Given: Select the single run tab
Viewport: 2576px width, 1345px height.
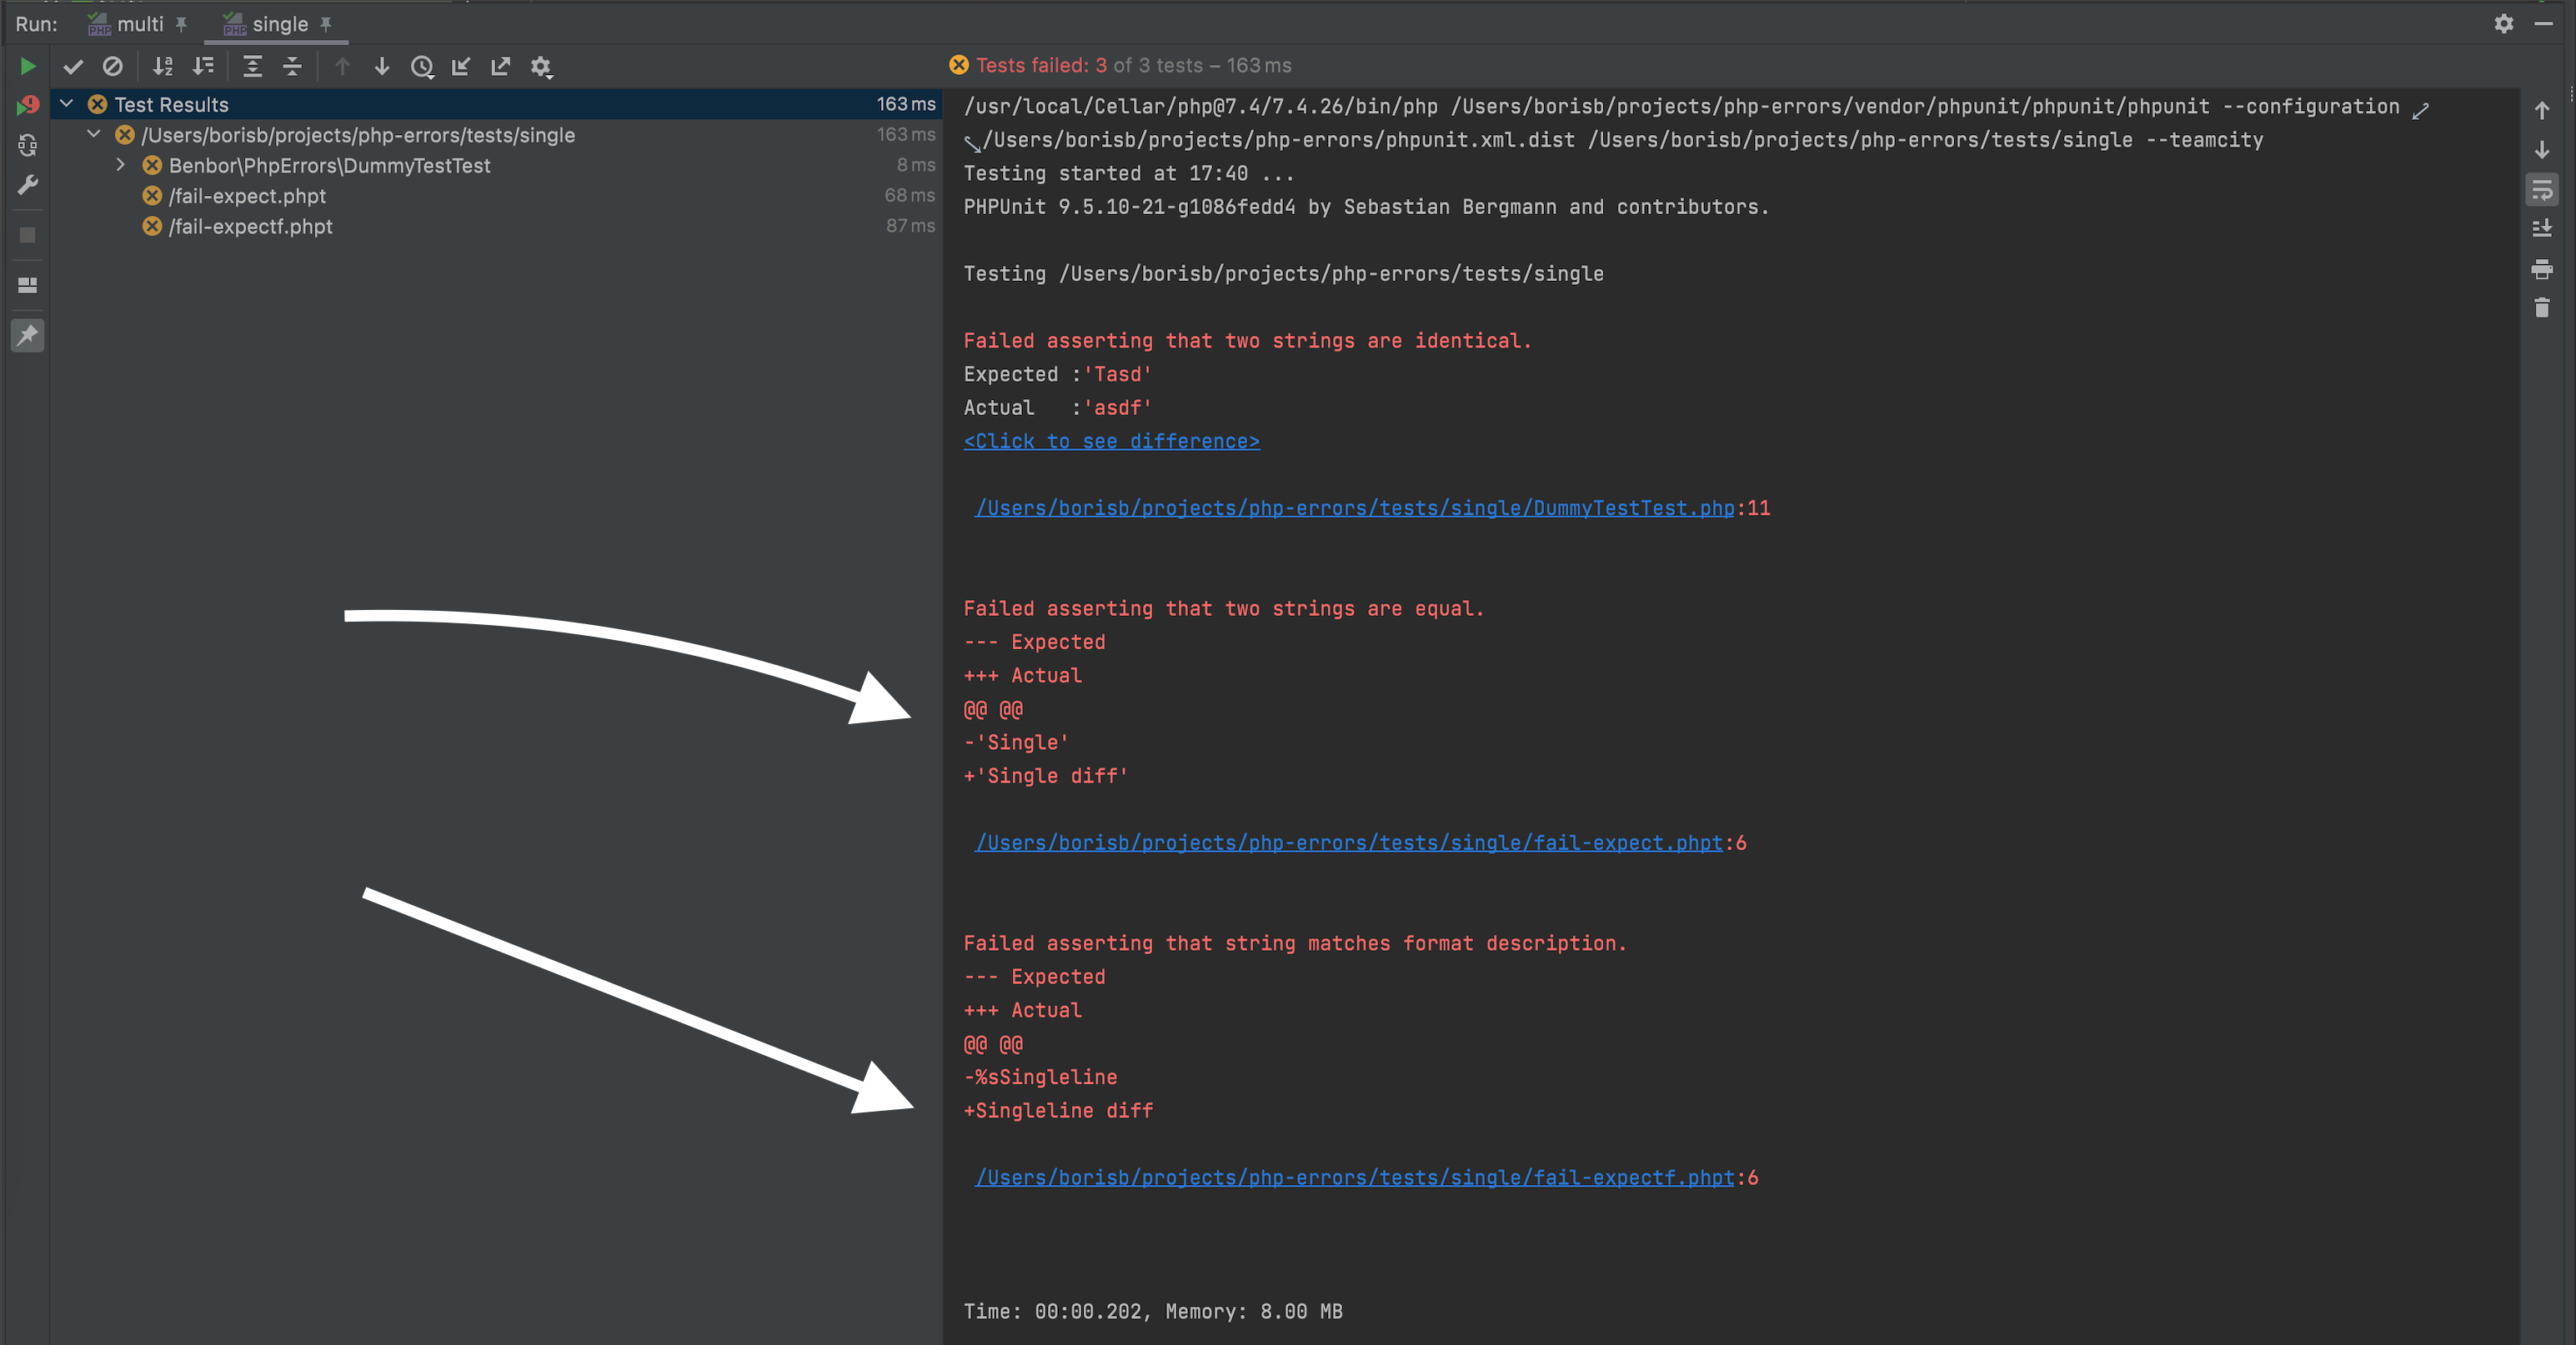Looking at the screenshot, I should point(279,24).
